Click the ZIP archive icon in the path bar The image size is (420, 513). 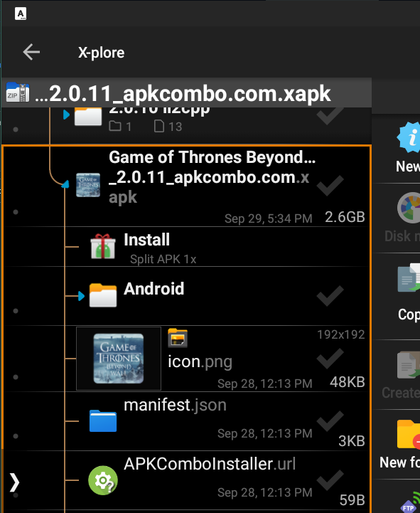click(x=18, y=92)
